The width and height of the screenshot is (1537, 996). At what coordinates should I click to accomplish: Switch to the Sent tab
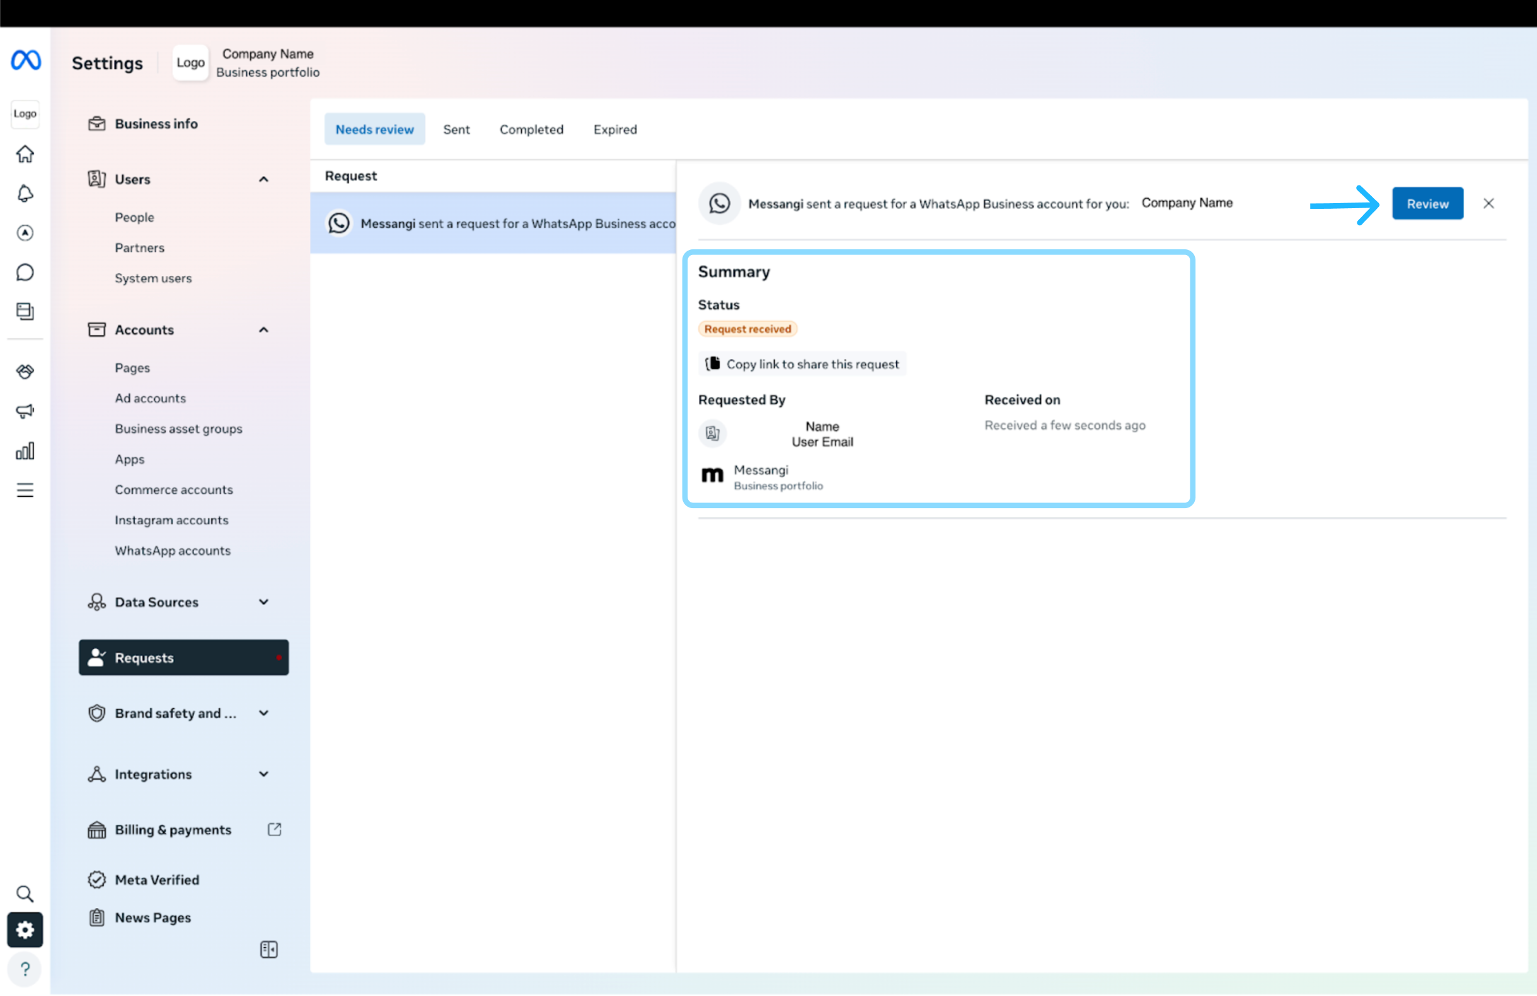coord(456,129)
